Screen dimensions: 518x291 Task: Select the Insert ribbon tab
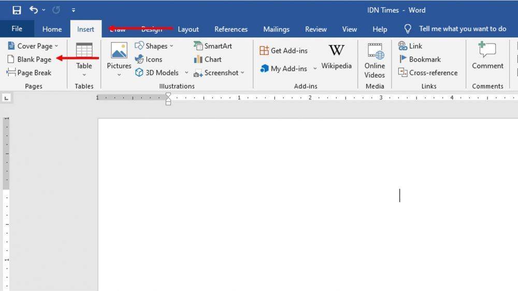(85, 29)
